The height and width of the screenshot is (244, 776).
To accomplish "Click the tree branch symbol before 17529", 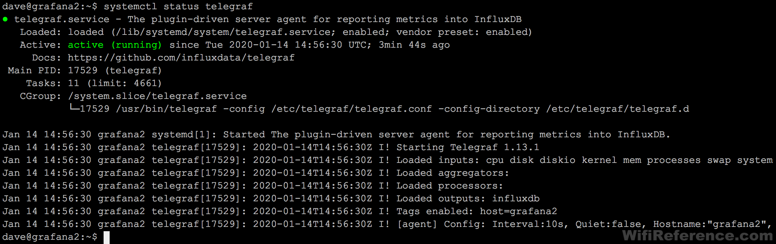I will (74, 108).
